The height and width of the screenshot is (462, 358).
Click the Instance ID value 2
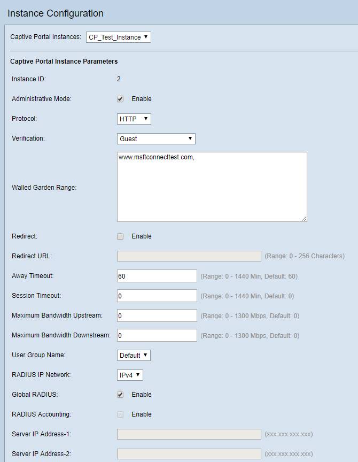(x=119, y=79)
